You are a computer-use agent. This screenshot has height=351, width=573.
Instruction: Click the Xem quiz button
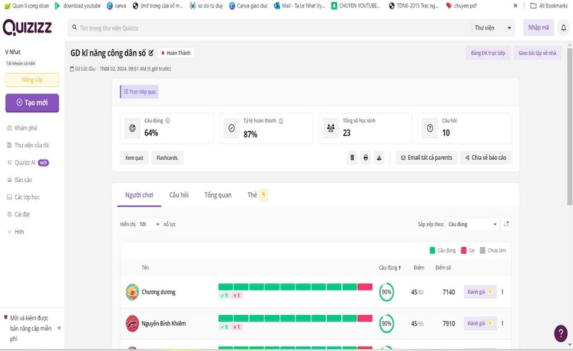click(134, 158)
